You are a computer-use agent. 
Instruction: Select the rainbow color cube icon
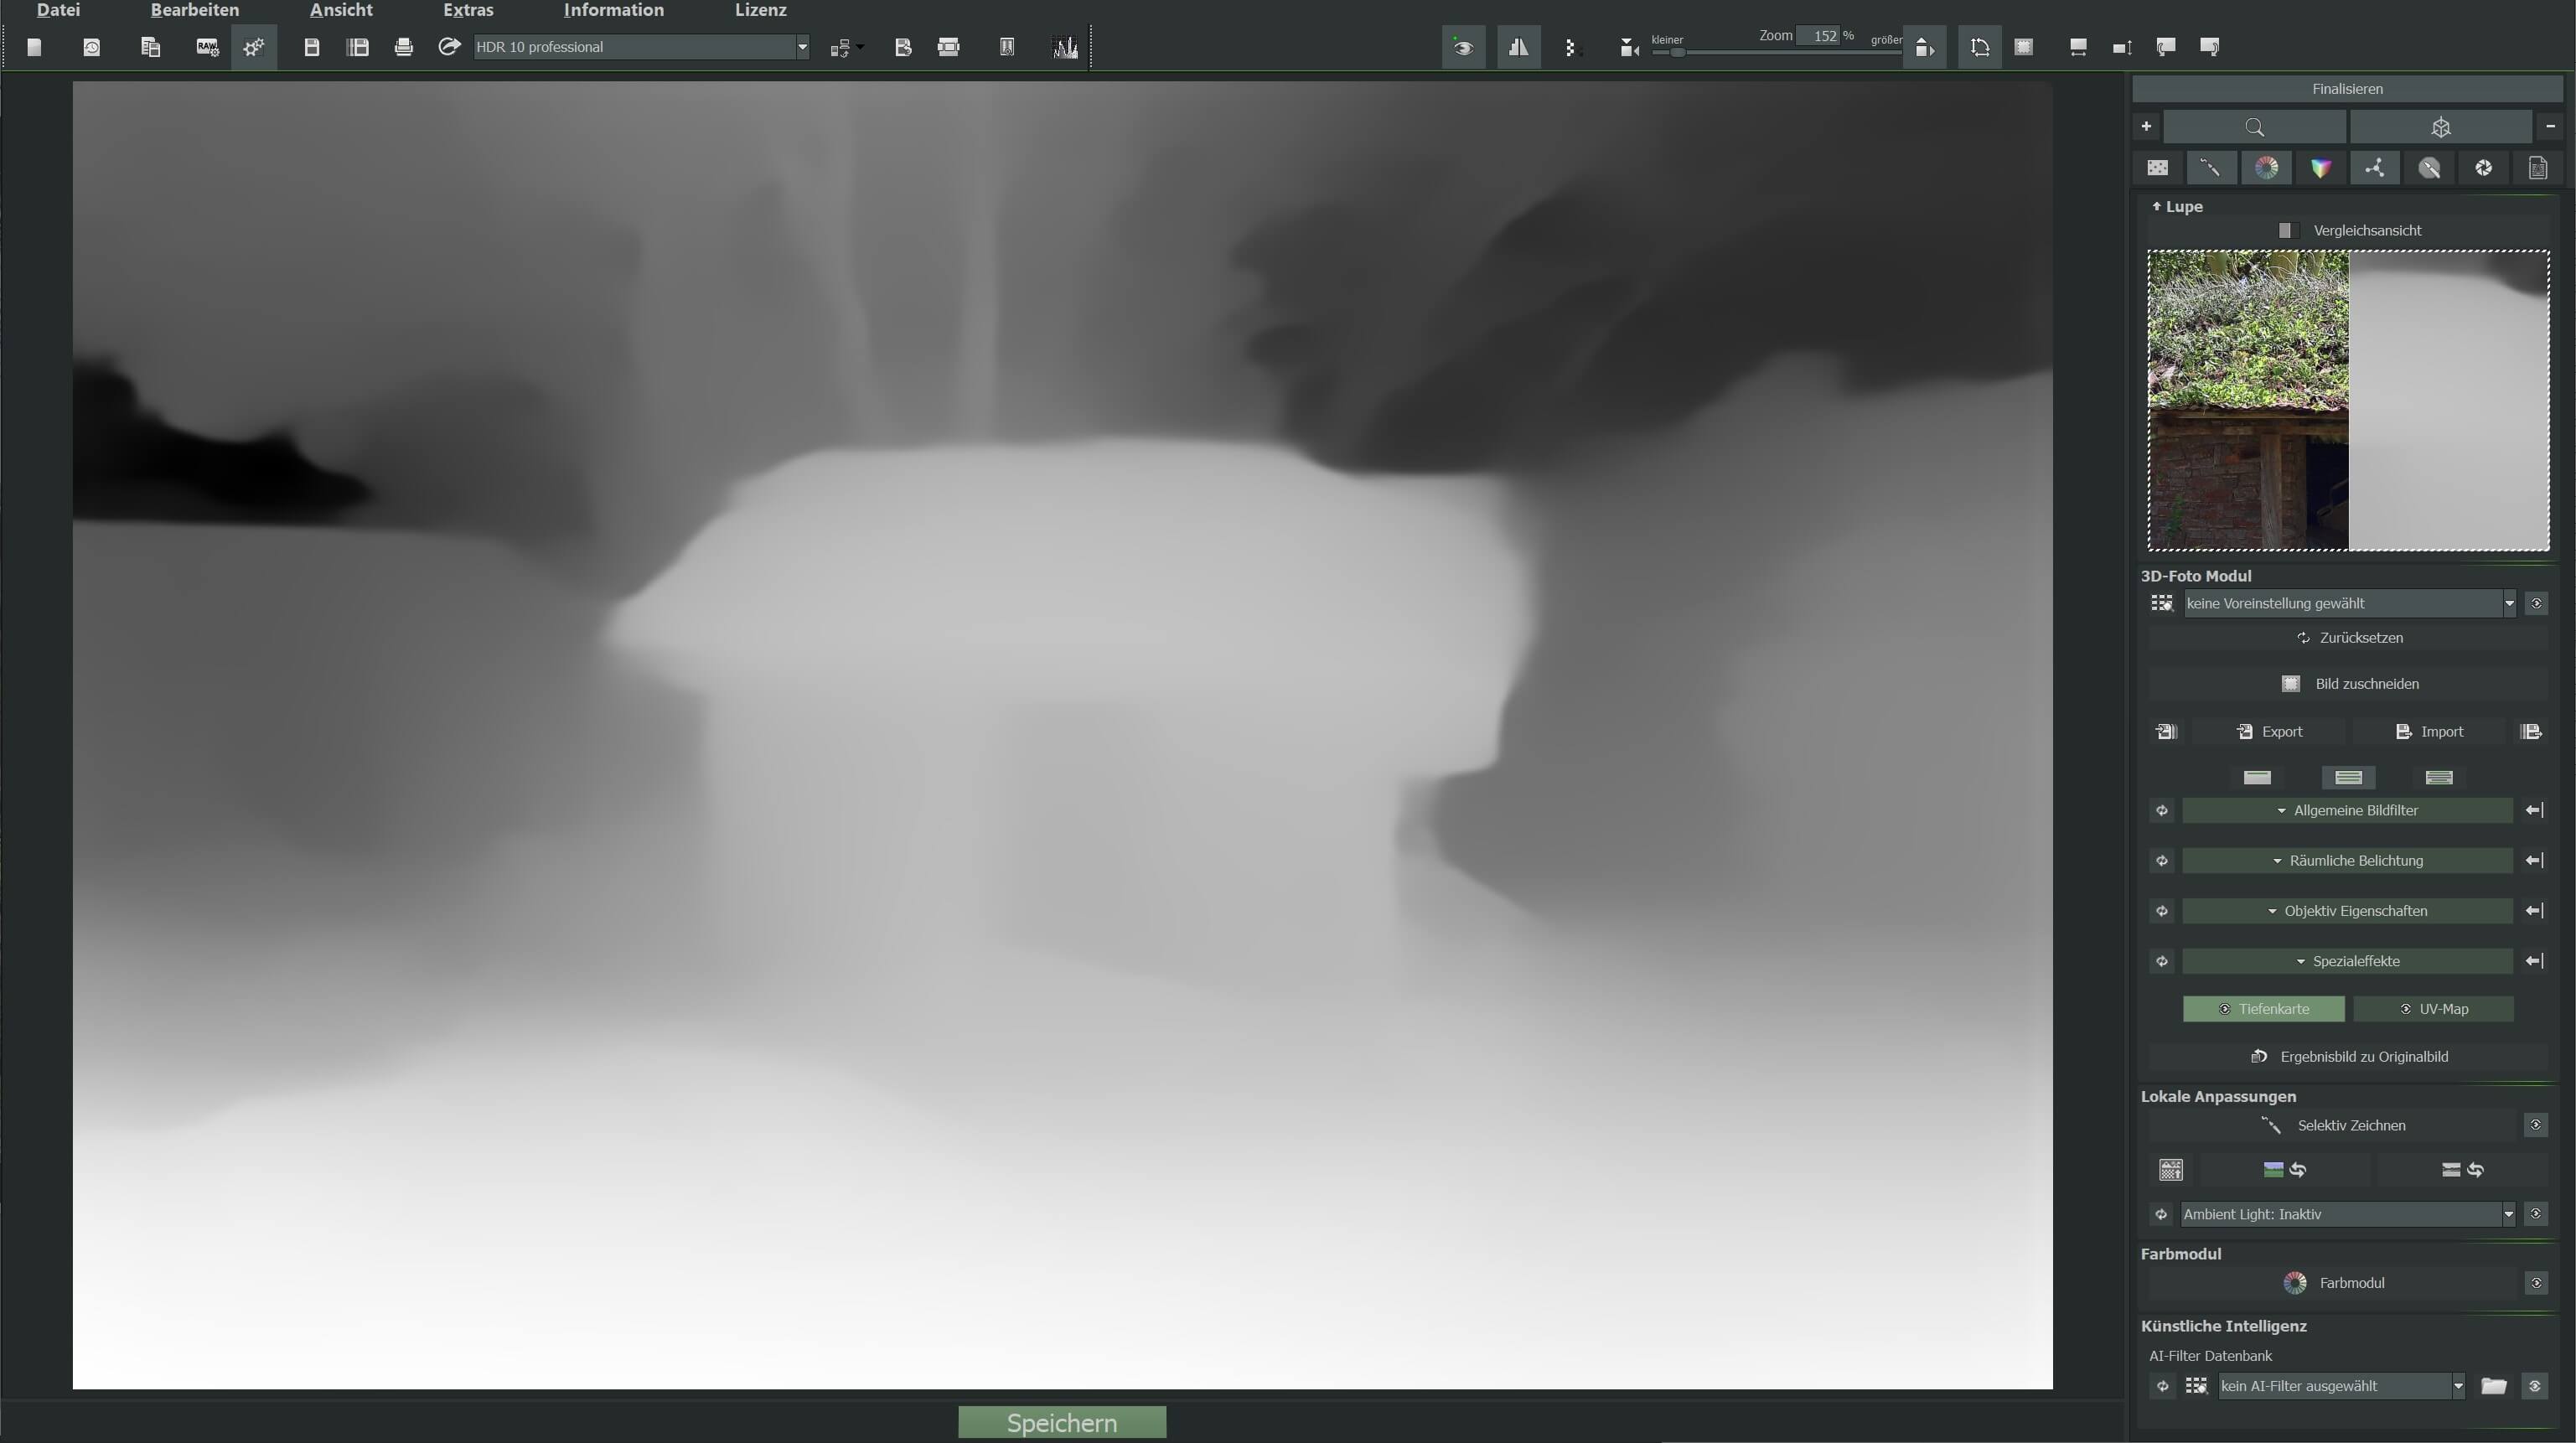(x=2320, y=168)
